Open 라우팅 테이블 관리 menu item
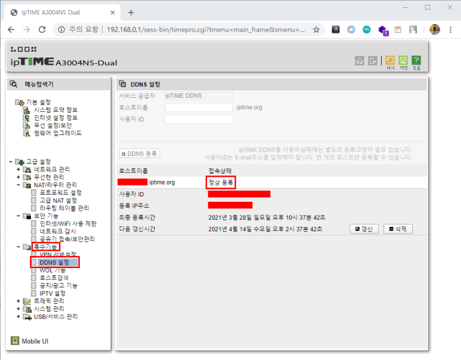The width and height of the screenshot is (461, 360). tap(64, 208)
